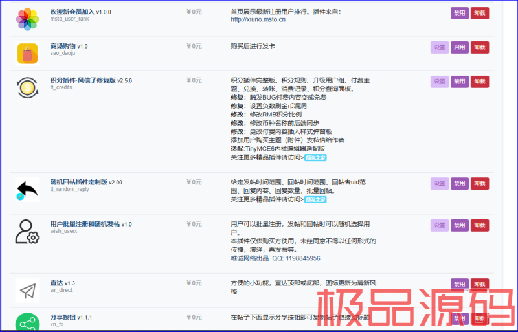
Task: Enable the 商场购物 plugin
Action: pyautogui.click(x=460, y=47)
